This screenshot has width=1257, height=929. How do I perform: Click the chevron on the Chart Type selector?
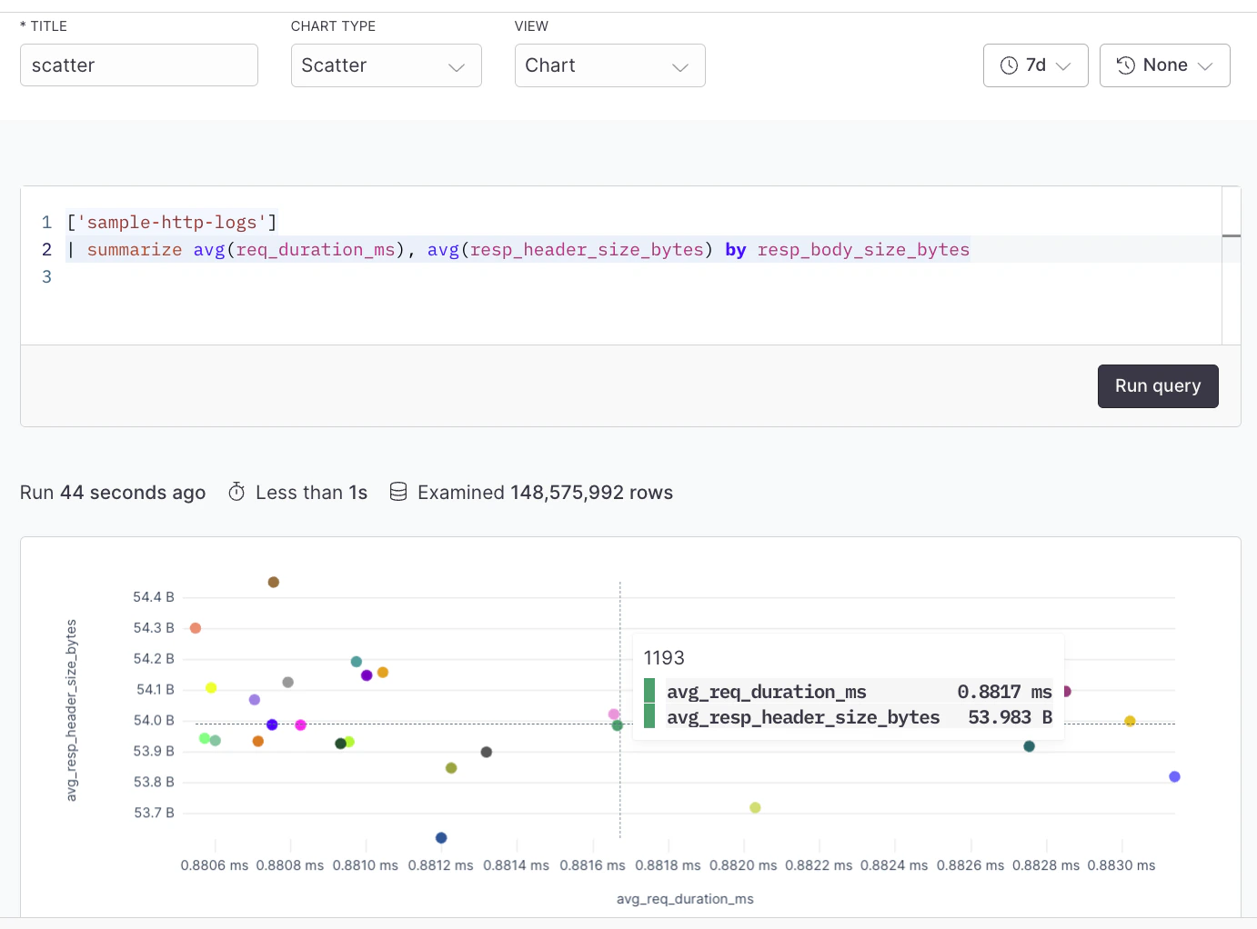tap(457, 66)
